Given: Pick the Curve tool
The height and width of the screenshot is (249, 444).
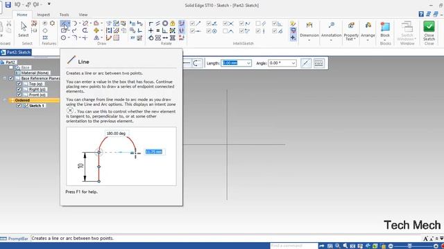Looking at the screenshot, I should 74,30.
